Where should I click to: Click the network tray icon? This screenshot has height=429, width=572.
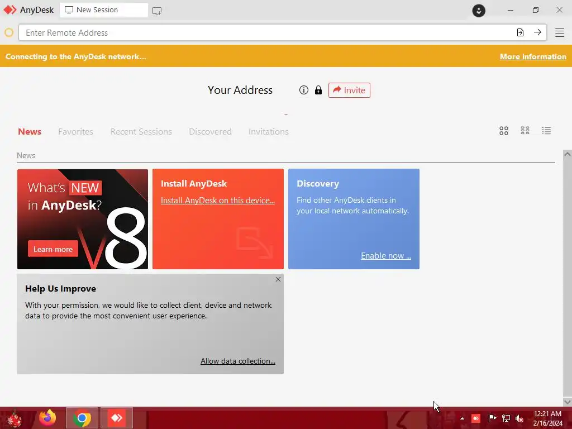506,418
